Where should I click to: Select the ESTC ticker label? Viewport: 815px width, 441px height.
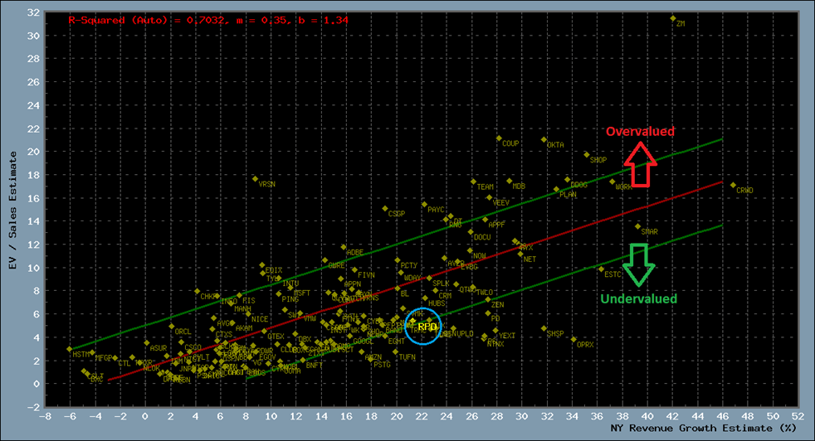[612, 274]
